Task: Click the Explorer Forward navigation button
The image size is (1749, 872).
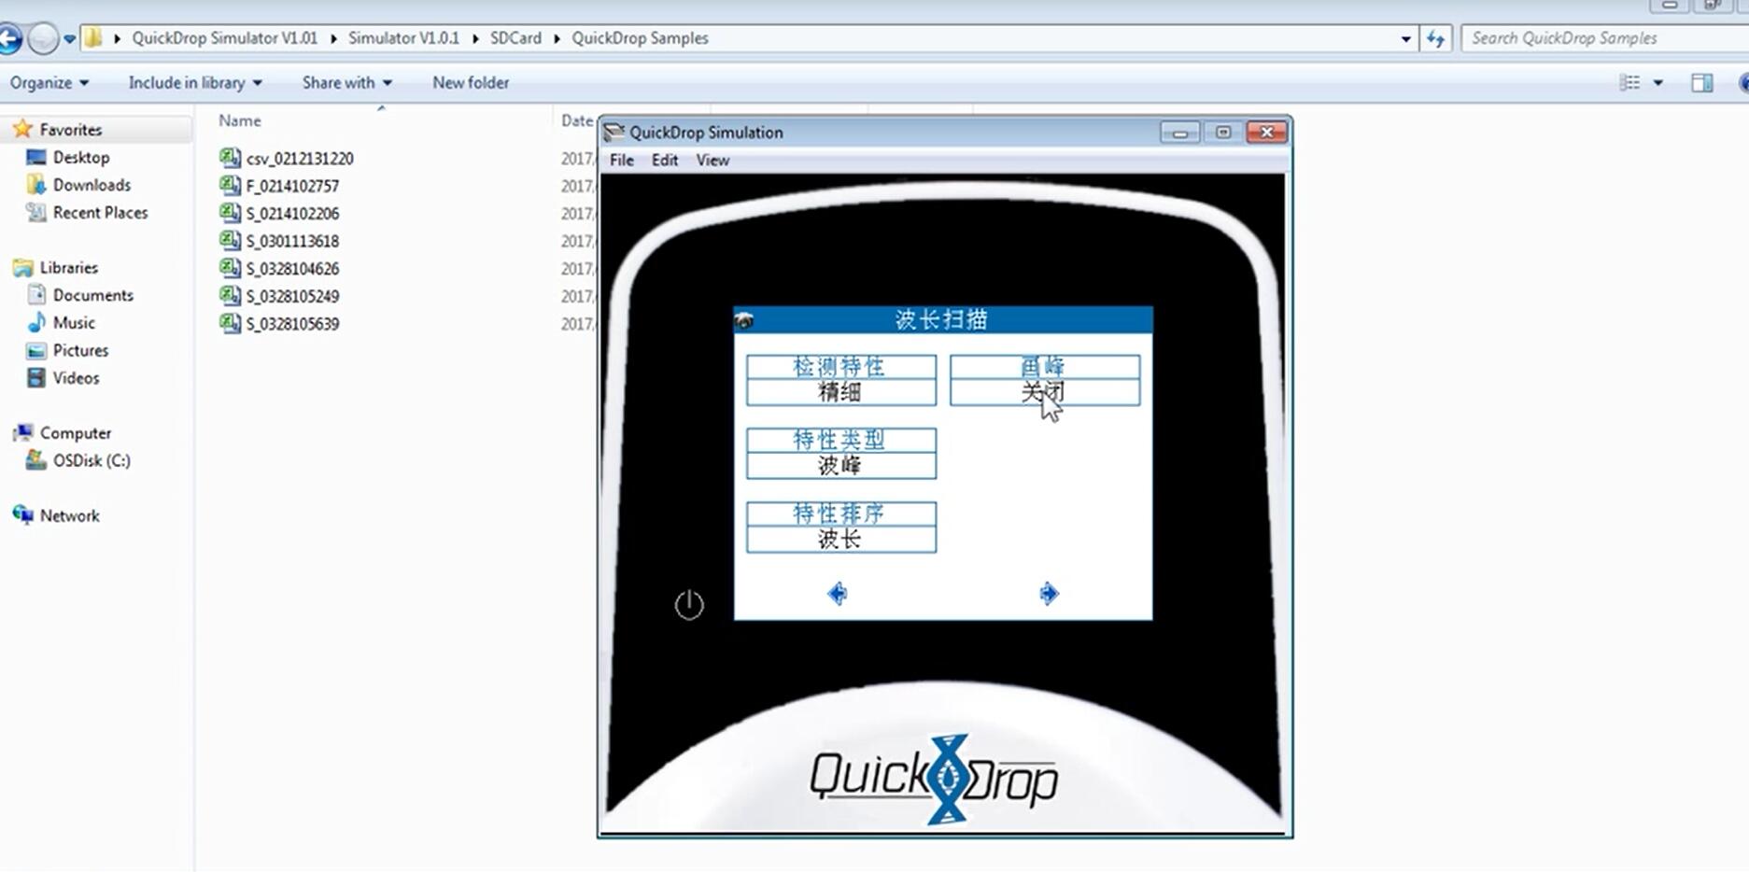Action: pyautogui.click(x=43, y=38)
